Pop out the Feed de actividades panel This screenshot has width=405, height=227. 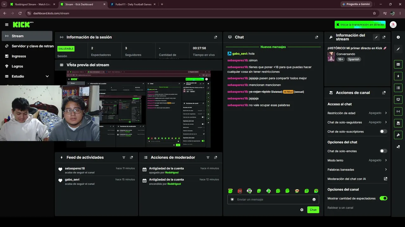coord(131,157)
